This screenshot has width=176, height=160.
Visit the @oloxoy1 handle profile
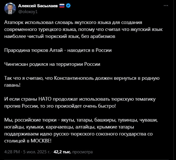pos(28,12)
